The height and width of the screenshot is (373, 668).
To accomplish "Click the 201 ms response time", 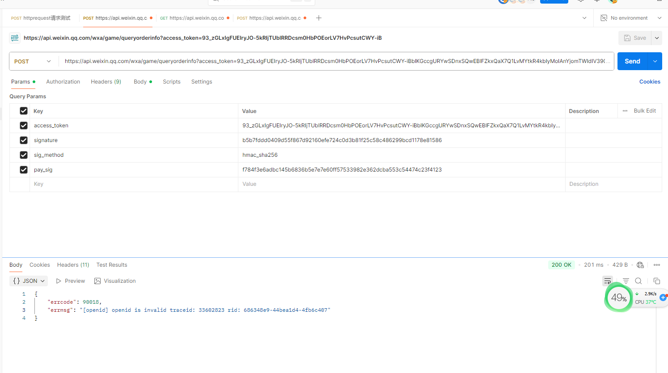I will point(594,265).
